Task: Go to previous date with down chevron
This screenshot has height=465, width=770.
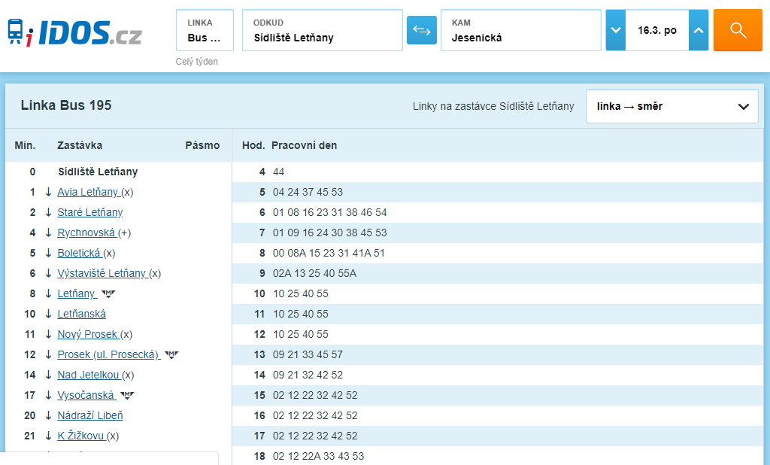Action: click(615, 30)
